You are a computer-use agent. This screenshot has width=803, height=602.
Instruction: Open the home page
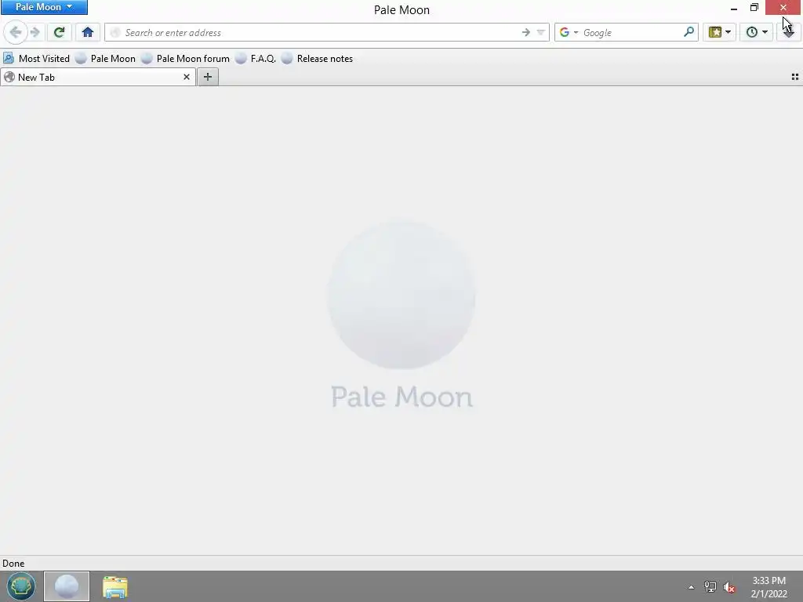click(88, 32)
